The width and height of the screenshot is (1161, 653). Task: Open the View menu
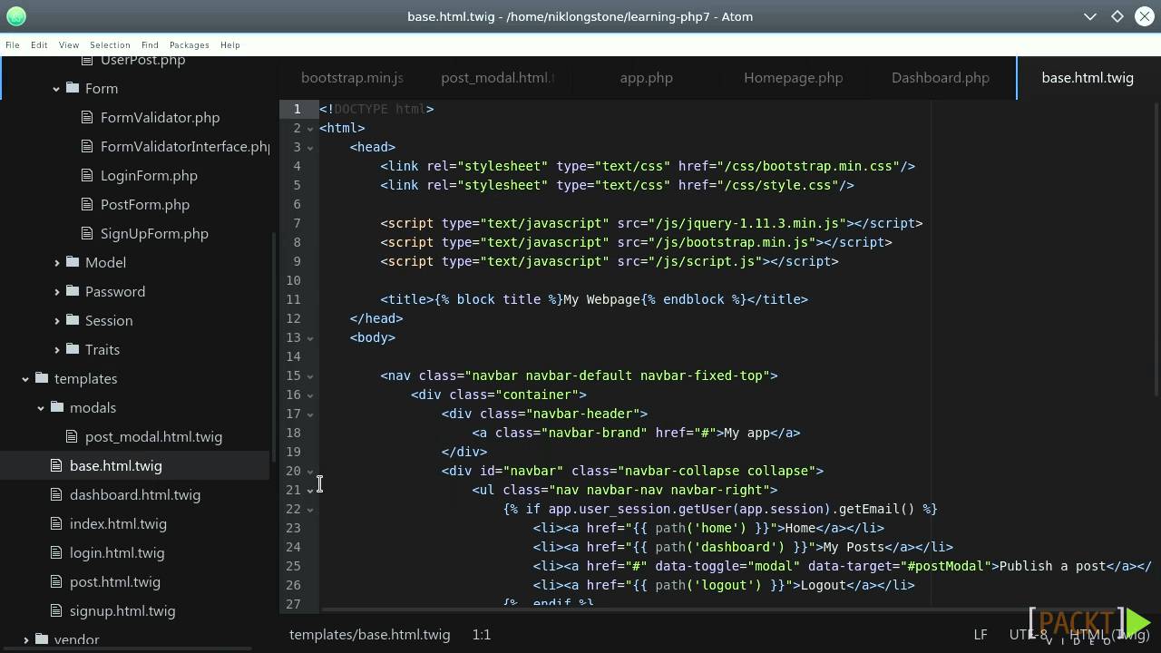tap(69, 44)
